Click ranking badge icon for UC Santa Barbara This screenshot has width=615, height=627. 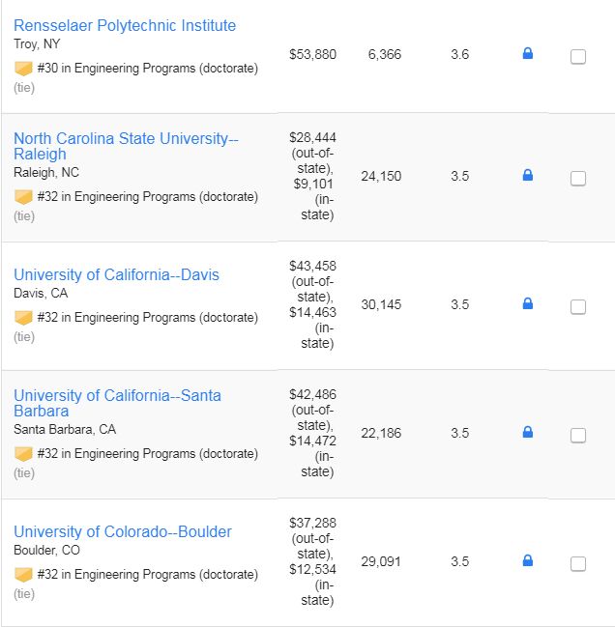point(23,454)
